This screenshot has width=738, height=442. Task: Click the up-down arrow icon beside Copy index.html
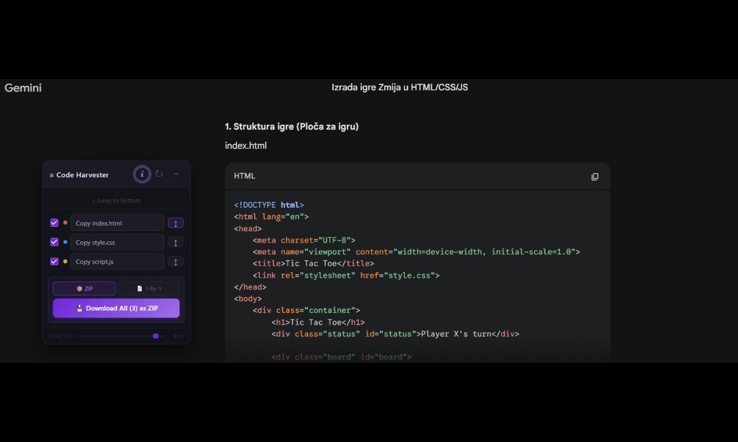175,223
